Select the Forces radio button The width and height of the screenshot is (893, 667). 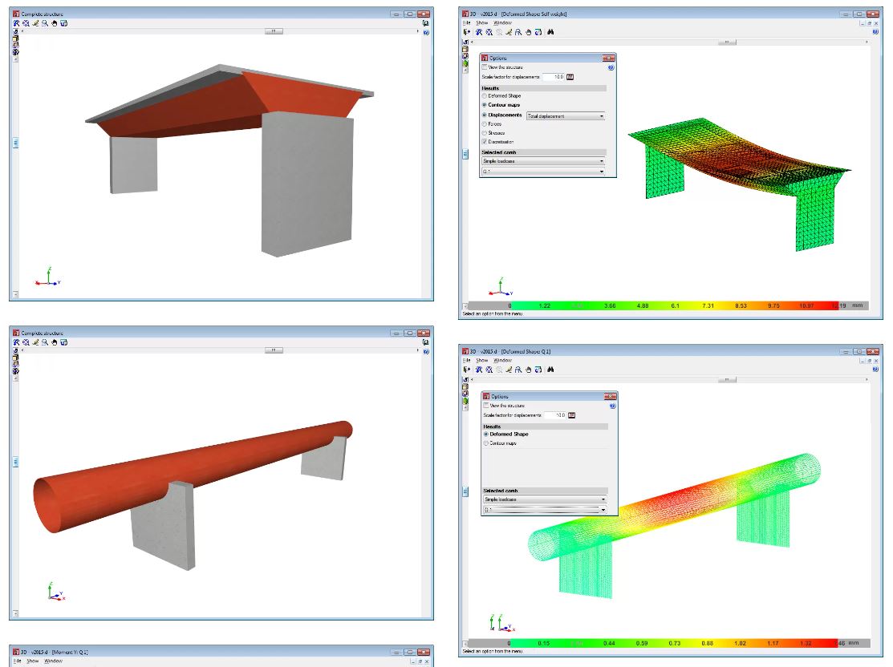pyautogui.click(x=485, y=124)
